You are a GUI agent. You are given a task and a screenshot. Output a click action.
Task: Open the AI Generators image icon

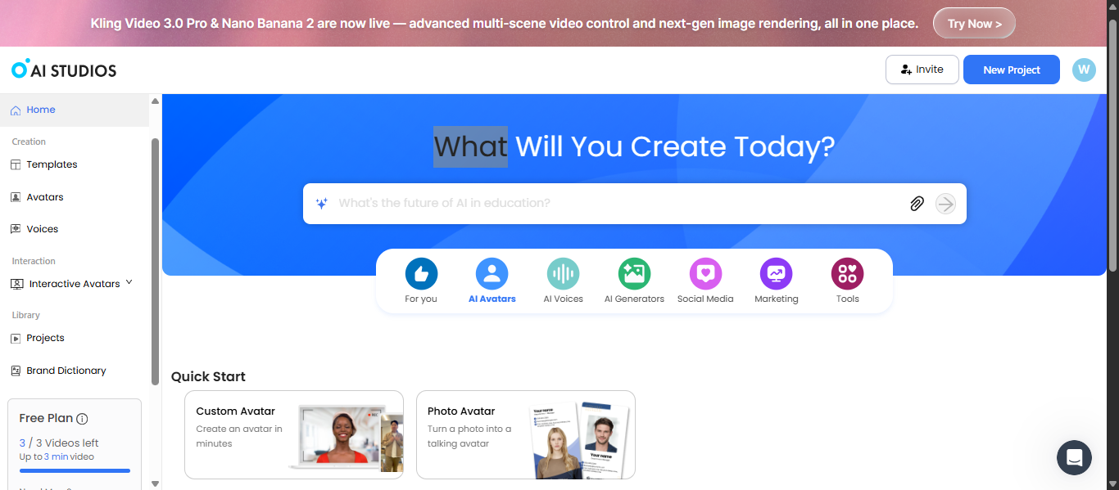pyautogui.click(x=634, y=274)
